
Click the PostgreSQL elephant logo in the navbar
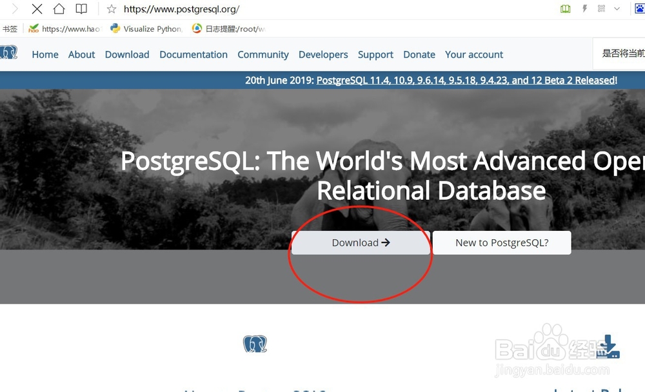pos(9,52)
